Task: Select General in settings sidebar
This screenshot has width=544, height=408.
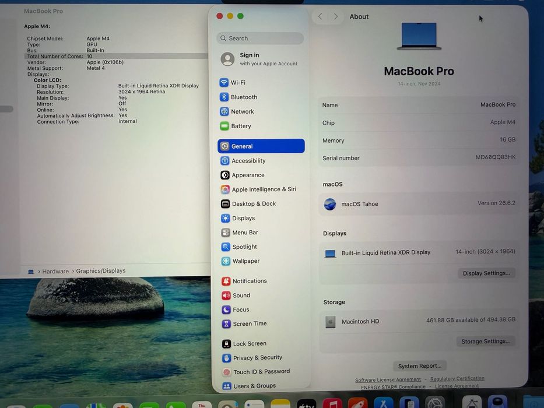Action: (x=261, y=146)
